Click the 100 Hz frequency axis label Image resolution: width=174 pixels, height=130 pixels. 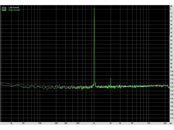[40, 123]
